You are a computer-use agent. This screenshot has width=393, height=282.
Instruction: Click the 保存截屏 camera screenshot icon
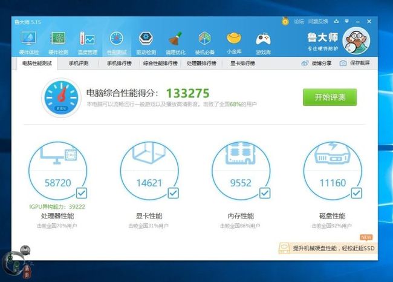coord(343,63)
